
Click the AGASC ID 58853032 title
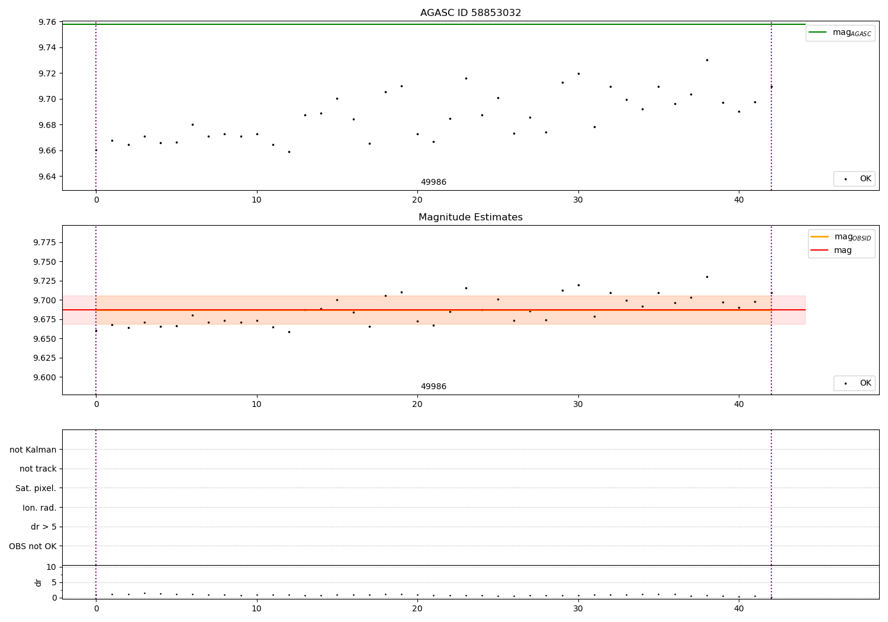(471, 13)
